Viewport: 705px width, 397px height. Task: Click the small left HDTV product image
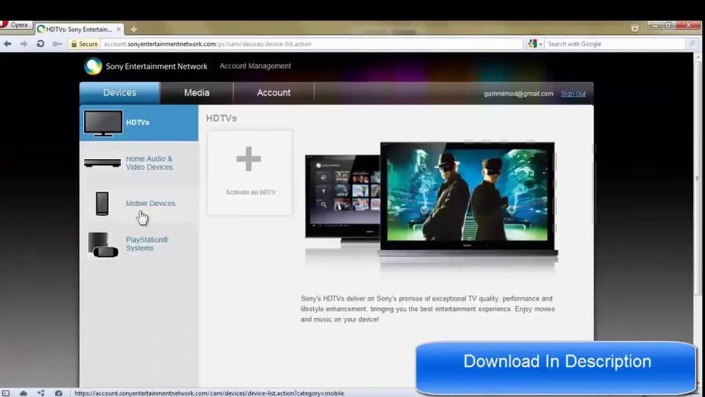(343, 197)
